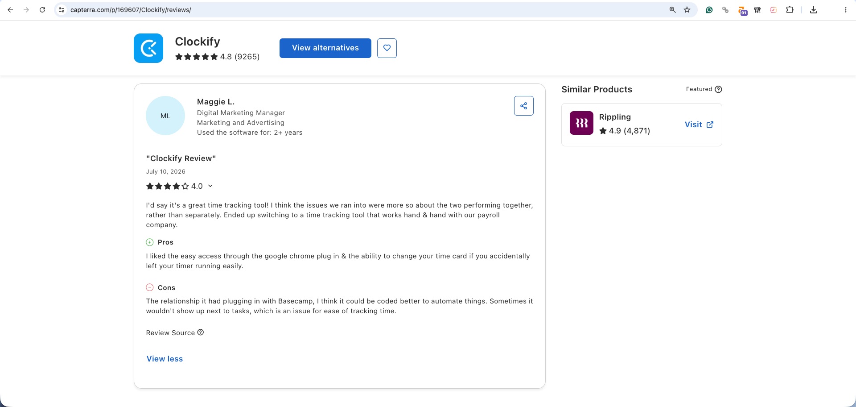Click the "Marketing and Advertising" industry text
The height and width of the screenshot is (407, 856).
click(x=241, y=123)
